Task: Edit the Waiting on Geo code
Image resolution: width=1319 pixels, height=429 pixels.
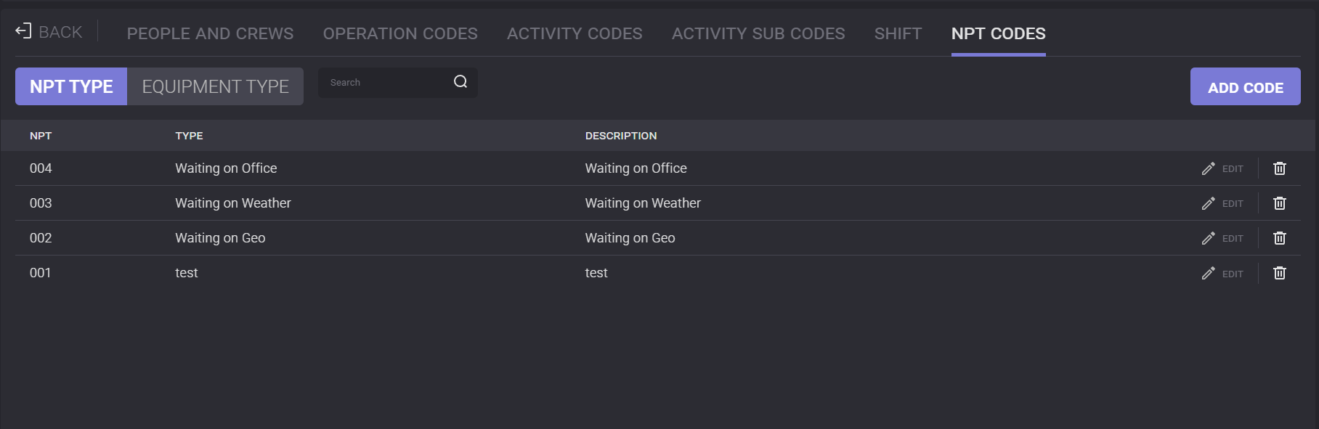Action: pyautogui.click(x=1222, y=238)
